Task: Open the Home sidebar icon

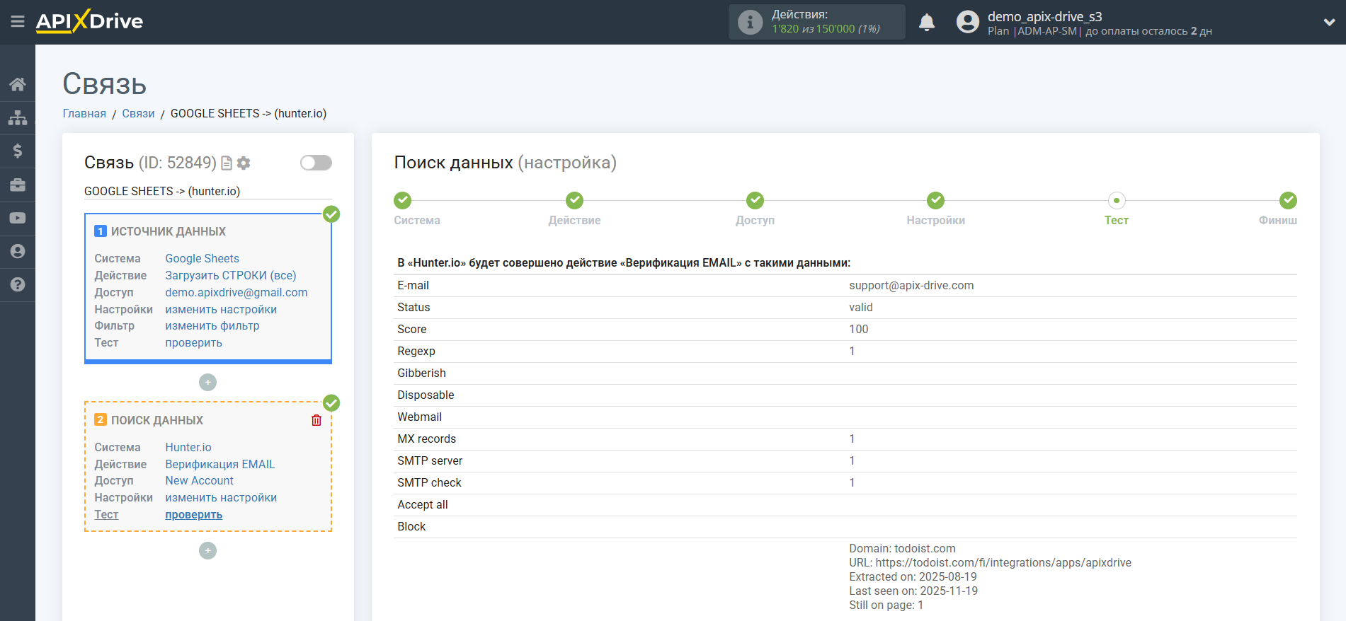Action: tap(18, 84)
